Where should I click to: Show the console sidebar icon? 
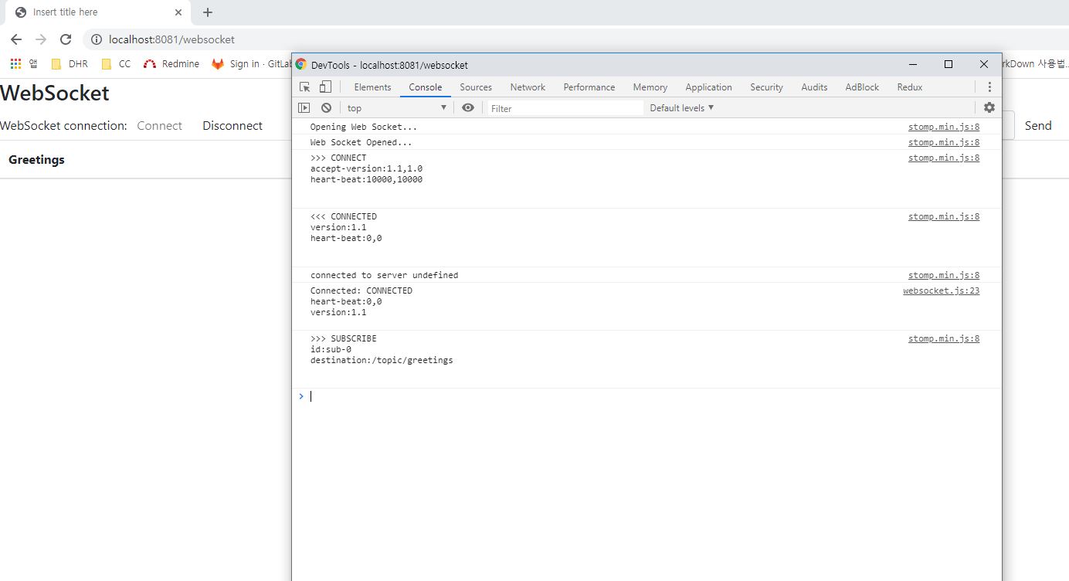[x=304, y=108]
